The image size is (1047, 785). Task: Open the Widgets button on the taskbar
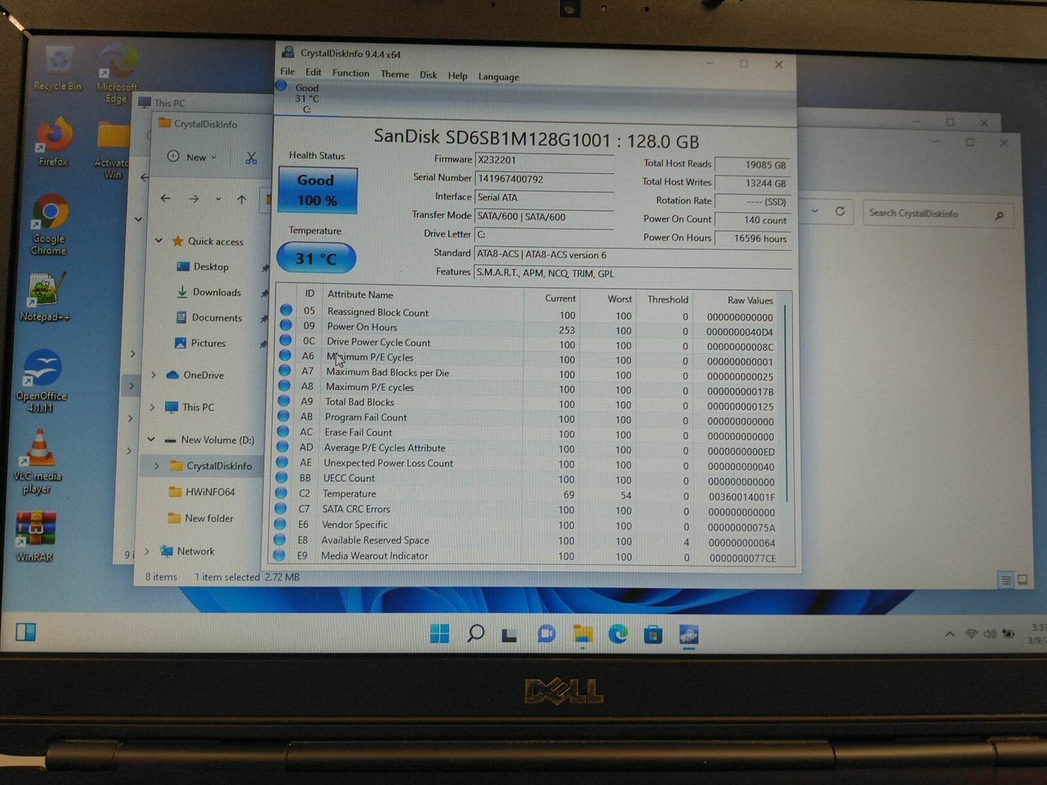[26, 632]
